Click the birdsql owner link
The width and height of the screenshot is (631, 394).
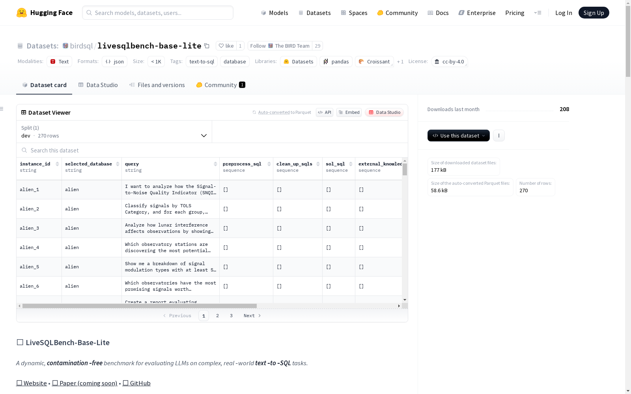coord(81,46)
